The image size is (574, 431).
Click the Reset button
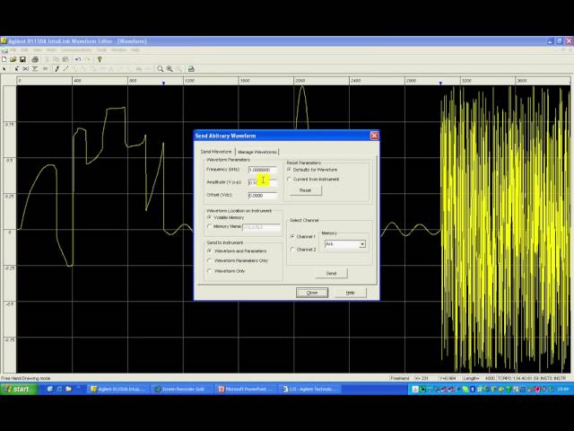click(x=305, y=190)
